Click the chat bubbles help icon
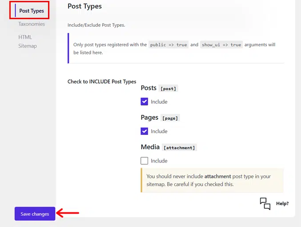Screen dimensions: 301x227 pyautogui.click(x=265, y=203)
